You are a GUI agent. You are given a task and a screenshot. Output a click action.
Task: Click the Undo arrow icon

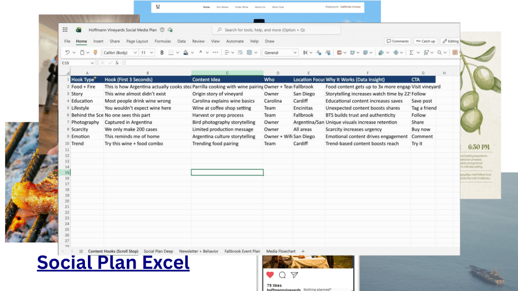(x=67, y=53)
